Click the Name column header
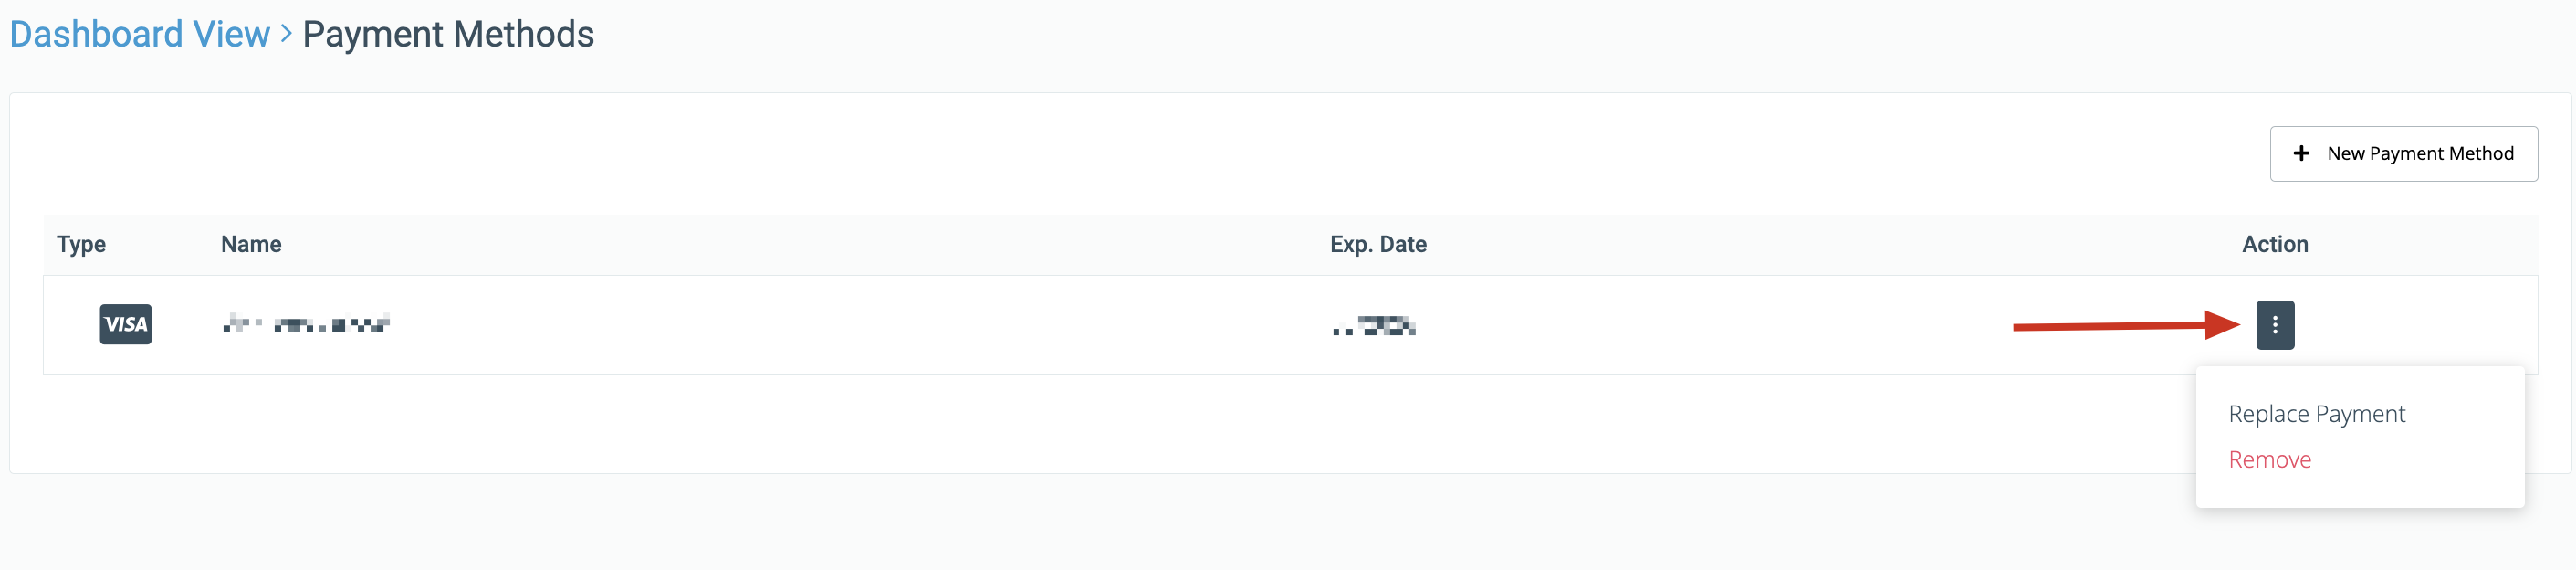2576x570 pixels. point(251,245)
